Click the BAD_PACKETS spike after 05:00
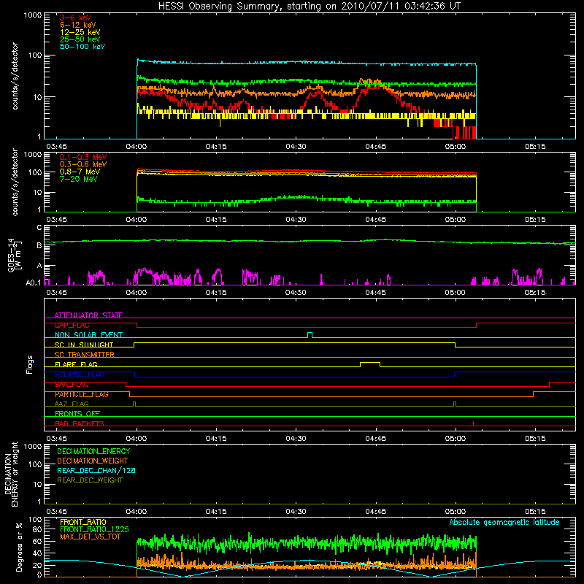 [473, 423]
